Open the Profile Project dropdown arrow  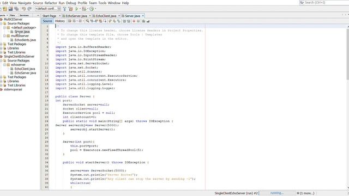(x=95, y=9)
